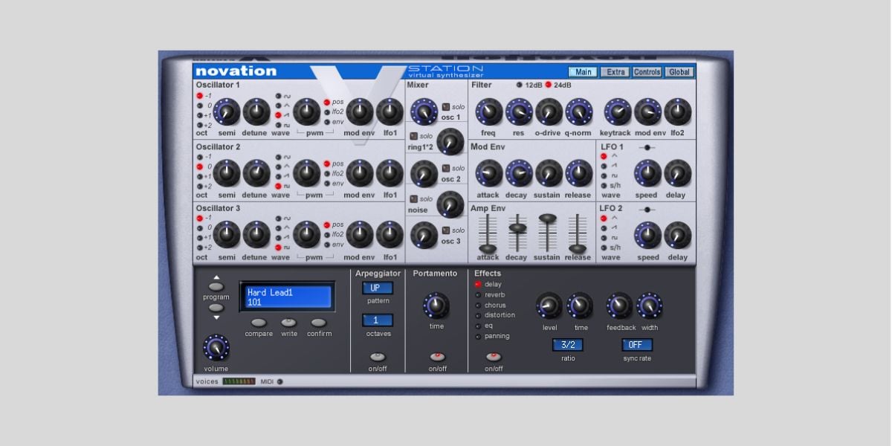892x446 pixels.
Task: Open the sync rate OFF selector
Action: pyautogui.click(x=637, y=345)
